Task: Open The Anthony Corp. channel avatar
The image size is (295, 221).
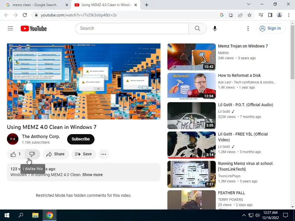Action: coord(13,139)
